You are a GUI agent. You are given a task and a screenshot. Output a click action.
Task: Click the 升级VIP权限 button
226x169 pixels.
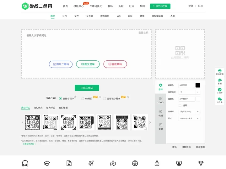click(160, 6)
